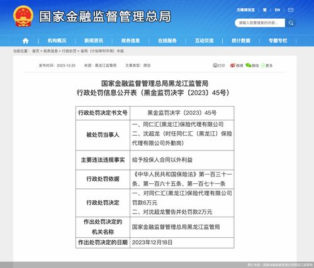Click the 无障碍浏览 accessibility link

(x=245, y=10)
